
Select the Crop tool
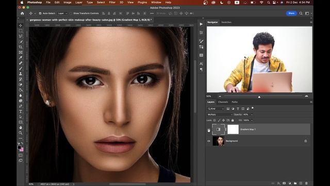point(21,47)
